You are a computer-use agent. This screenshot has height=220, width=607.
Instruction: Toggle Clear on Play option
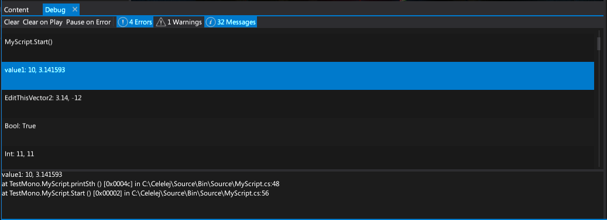click(x=43, y=22)
